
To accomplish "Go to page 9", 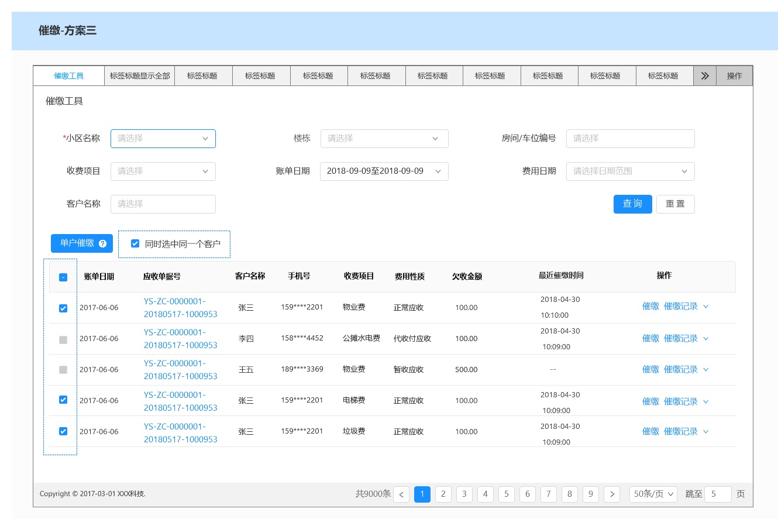I will coord(591,494).
